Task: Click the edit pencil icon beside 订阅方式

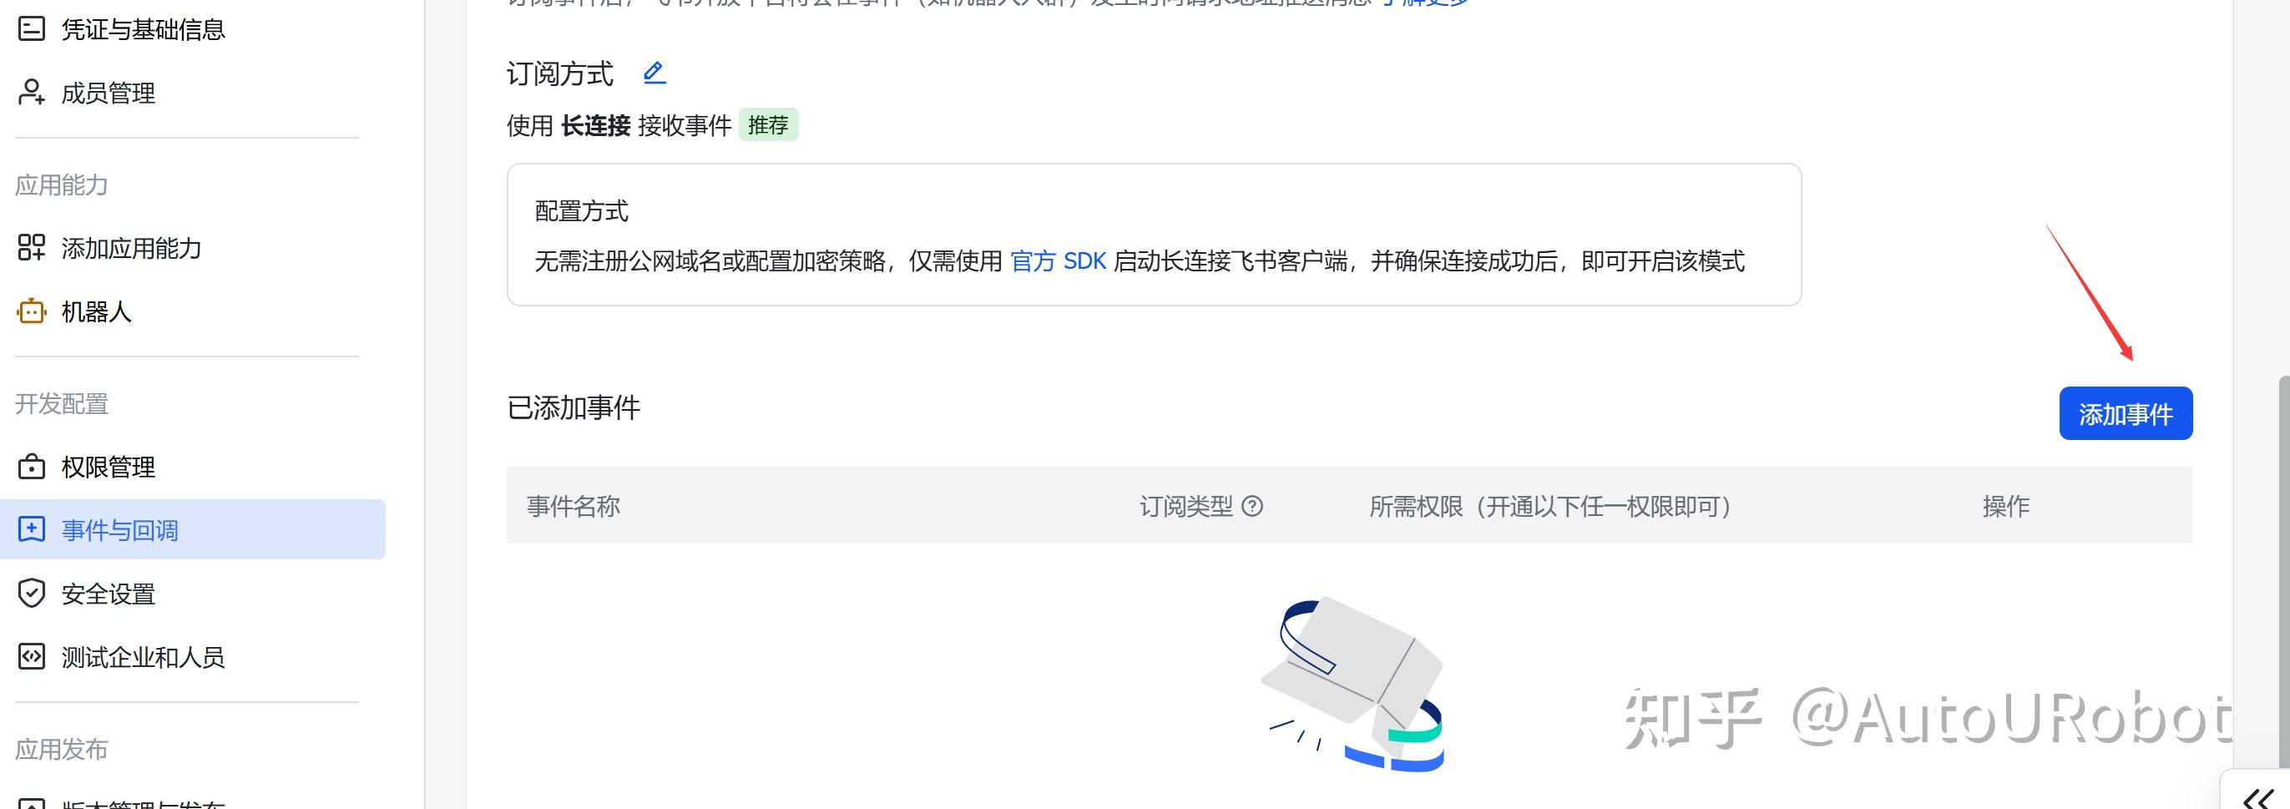Action: coord(655,73)
